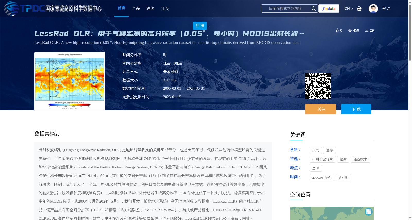Select the 2000.03-至今 time tag
Screen dimensions: 412x220
[322, 178]
